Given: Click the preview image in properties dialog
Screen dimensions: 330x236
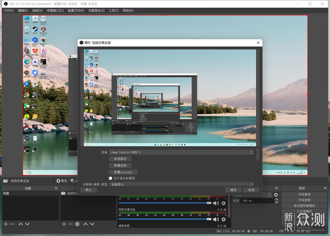Looking at the screenshot, I should (170, 98).
